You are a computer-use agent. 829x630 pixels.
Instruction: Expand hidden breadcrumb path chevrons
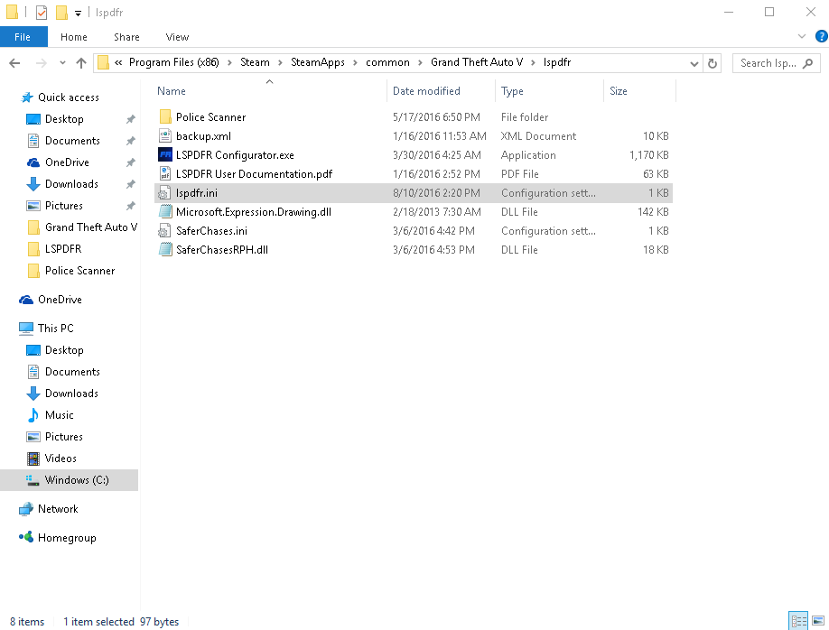coord(118,62)
